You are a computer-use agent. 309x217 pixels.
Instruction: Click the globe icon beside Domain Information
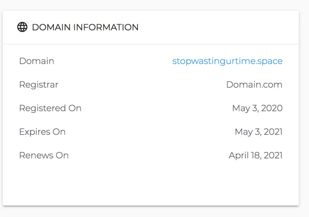22,27
